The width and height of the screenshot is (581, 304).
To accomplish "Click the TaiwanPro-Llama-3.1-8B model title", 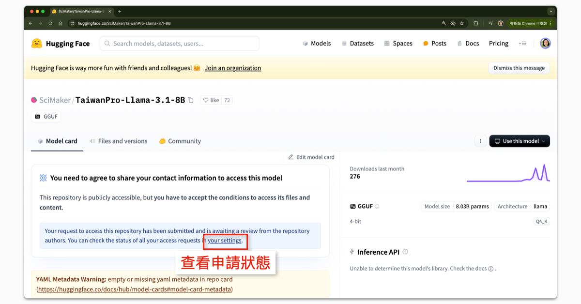I will pyautogui.click(x=130, y=100).
